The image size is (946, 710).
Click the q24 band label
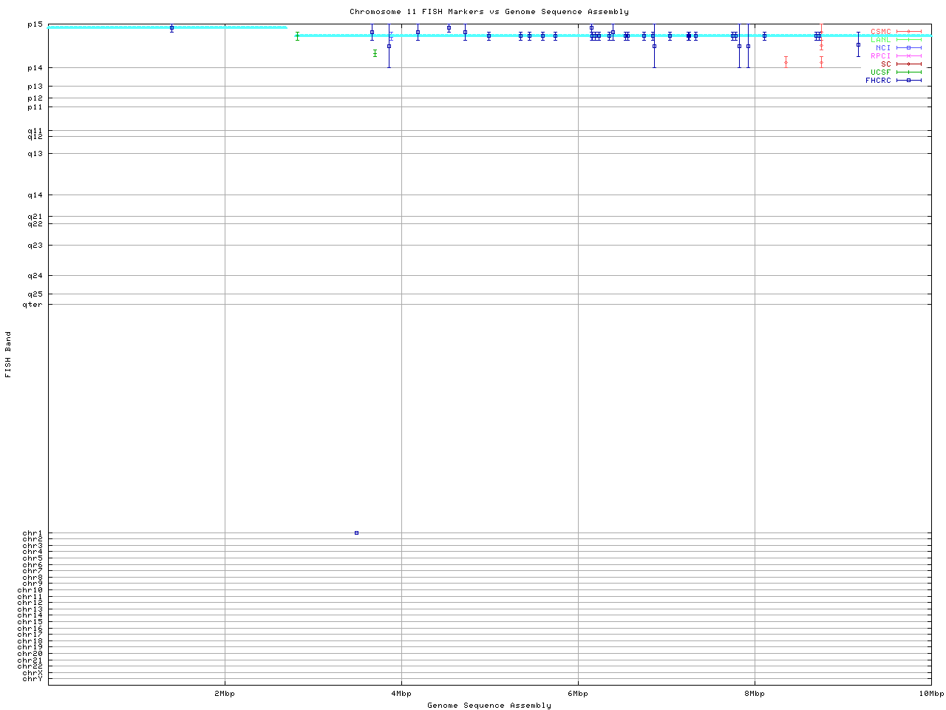point(35,276)
